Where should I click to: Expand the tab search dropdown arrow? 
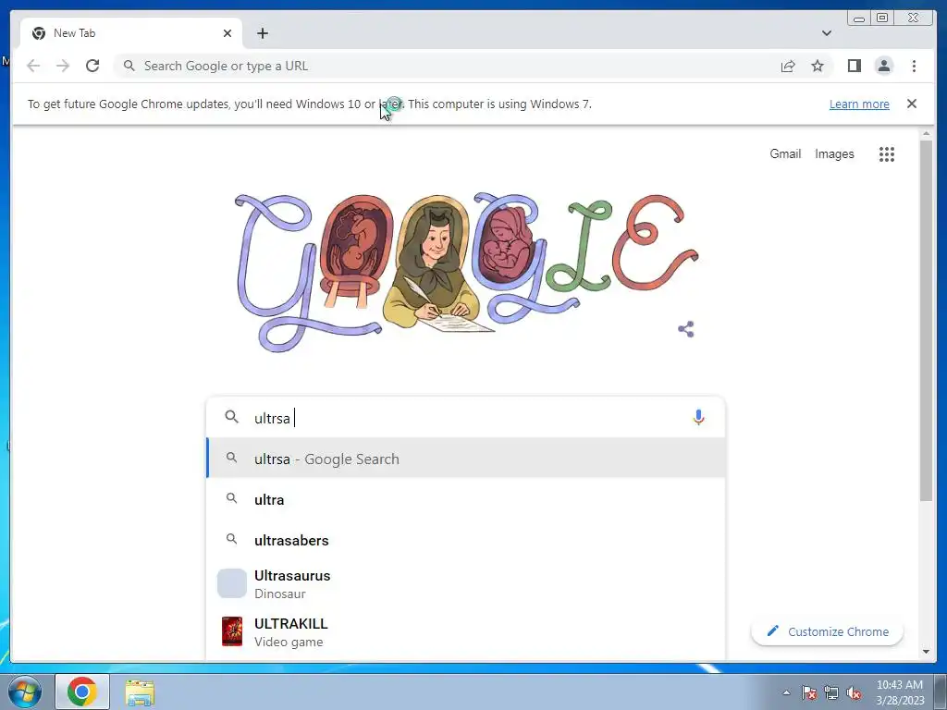pyautogui.click(x=826, y=33)
